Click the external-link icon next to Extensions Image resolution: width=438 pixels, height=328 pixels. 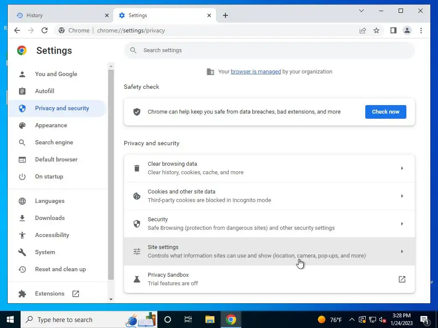[x=76, y=294]
